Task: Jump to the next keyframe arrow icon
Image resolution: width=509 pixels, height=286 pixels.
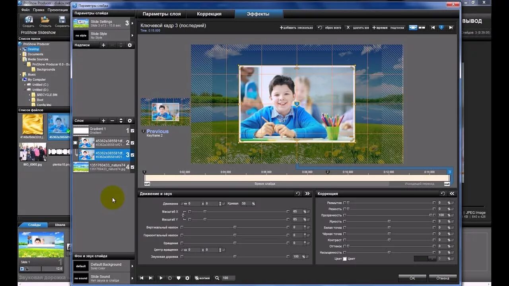Action: pyautogui.click(x=451, y=27)
